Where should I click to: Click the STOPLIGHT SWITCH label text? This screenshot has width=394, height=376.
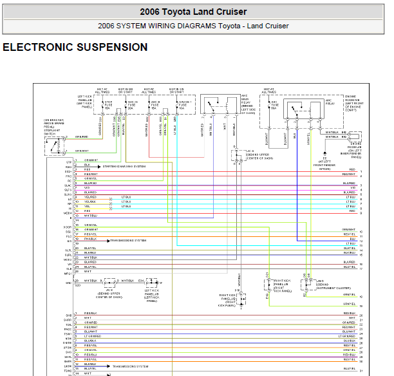click(54, 127)
